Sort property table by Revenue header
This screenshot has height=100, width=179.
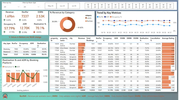(82, 38)
